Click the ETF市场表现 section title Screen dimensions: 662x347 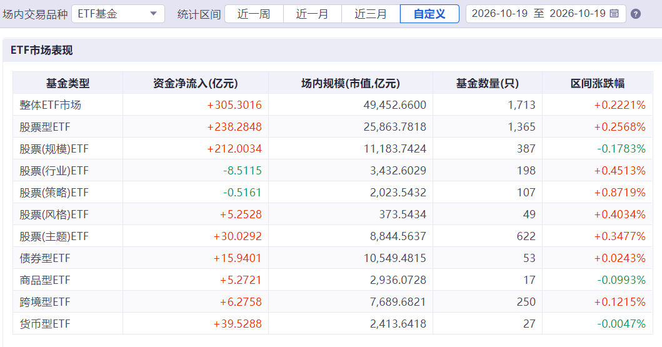(x=42, y=50)
